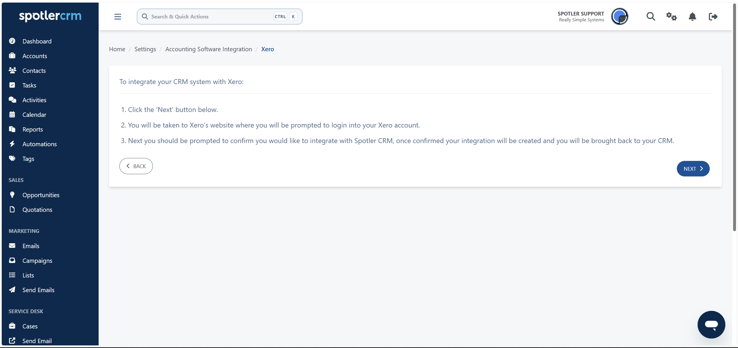Click the Campaigns inbox icon
This screenshot has height=348, width=738.
12,260
